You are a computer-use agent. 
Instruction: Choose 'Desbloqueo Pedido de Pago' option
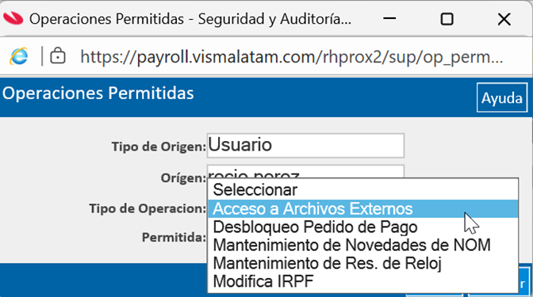(363, 227)
